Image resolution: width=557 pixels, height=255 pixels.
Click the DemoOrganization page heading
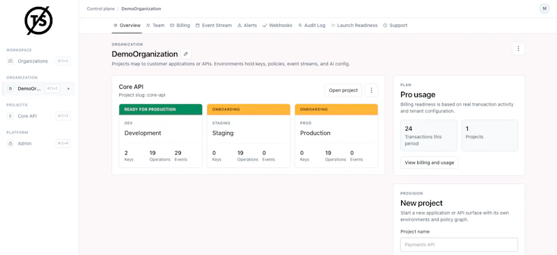pos(145,54)
